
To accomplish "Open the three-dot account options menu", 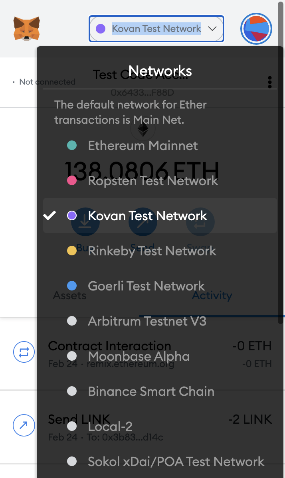I will [x=270, y=82].
